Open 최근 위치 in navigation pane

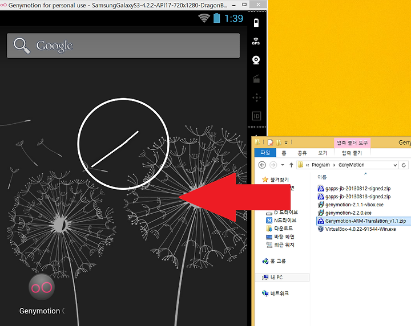[x=284, y=244]
